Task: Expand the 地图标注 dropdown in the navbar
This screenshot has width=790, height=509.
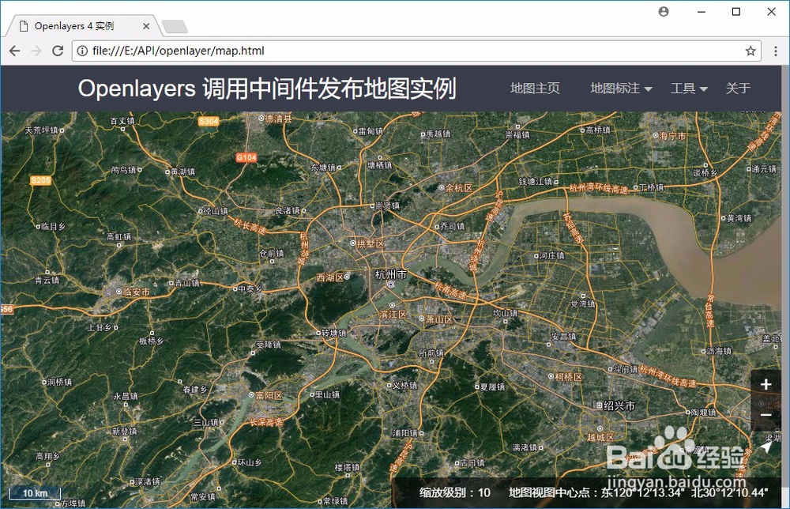Action: pyautogui.click(x=615, y=89)
